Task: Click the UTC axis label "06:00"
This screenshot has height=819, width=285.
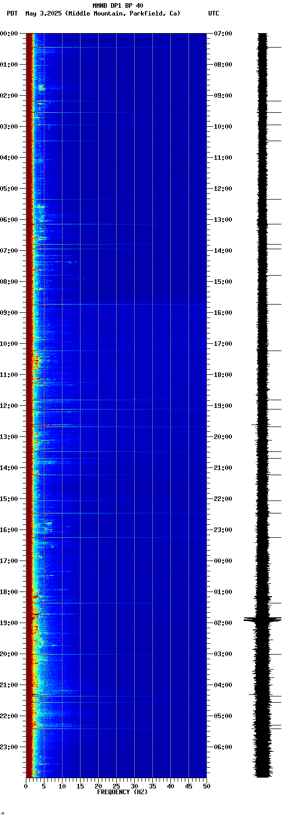Action: click(x=223, y=747)
